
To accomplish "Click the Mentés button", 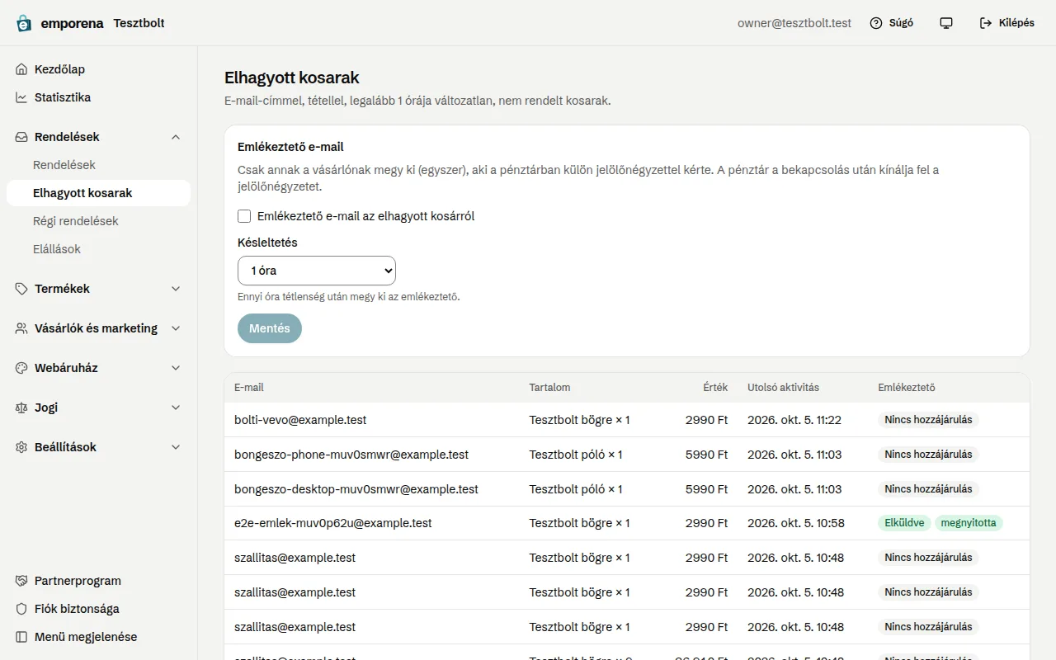I will (270, 328).
